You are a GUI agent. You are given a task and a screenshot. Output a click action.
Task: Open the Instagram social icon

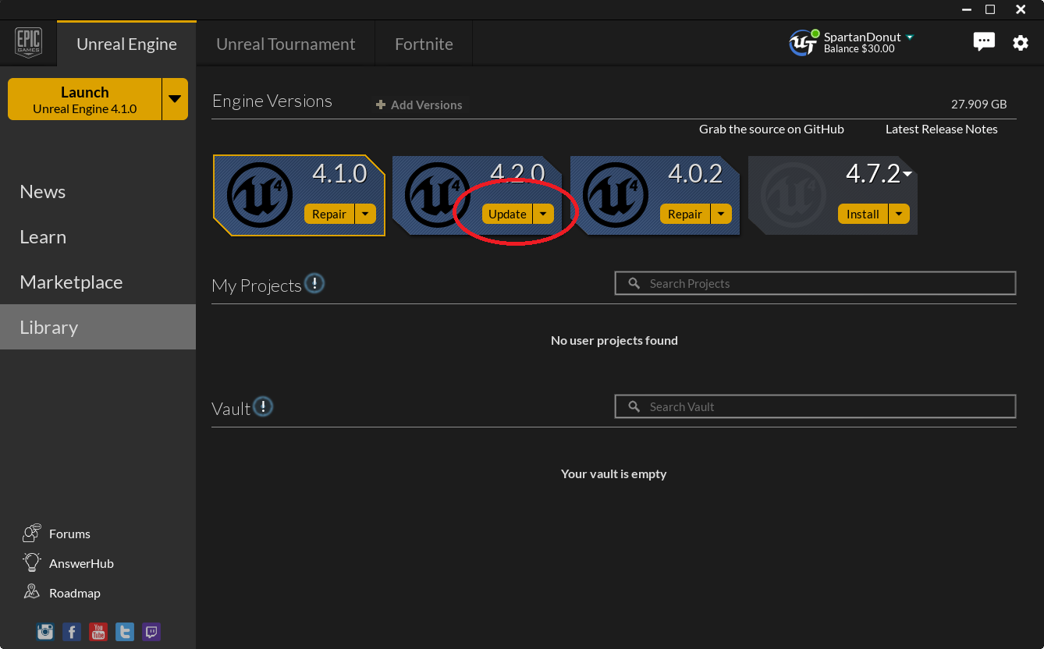(45, 632)
